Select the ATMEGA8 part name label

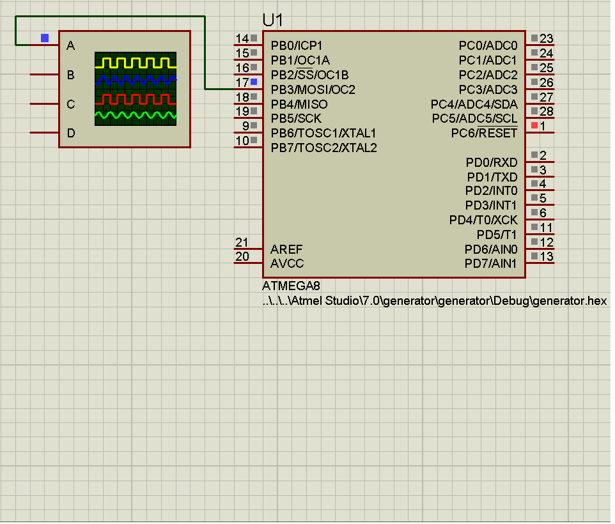tap(291, 286)
